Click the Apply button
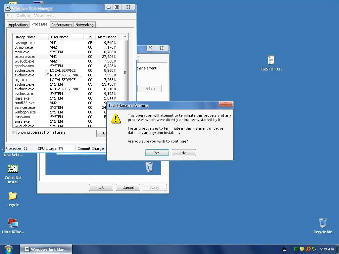This screenshot has height=254, width=339. [x=155, y=188]
